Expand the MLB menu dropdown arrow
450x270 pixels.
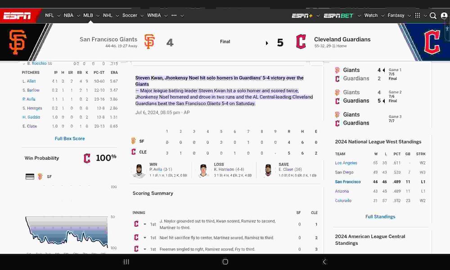tap(98, 16)
